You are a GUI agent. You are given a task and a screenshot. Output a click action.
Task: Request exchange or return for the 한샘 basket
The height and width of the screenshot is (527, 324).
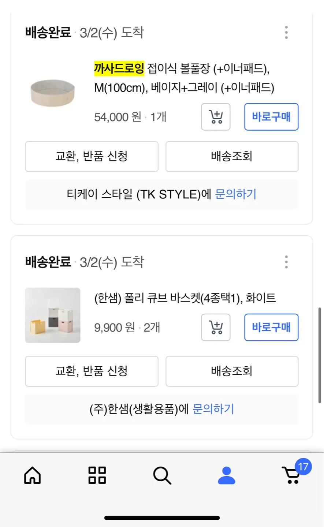[92, 371]
